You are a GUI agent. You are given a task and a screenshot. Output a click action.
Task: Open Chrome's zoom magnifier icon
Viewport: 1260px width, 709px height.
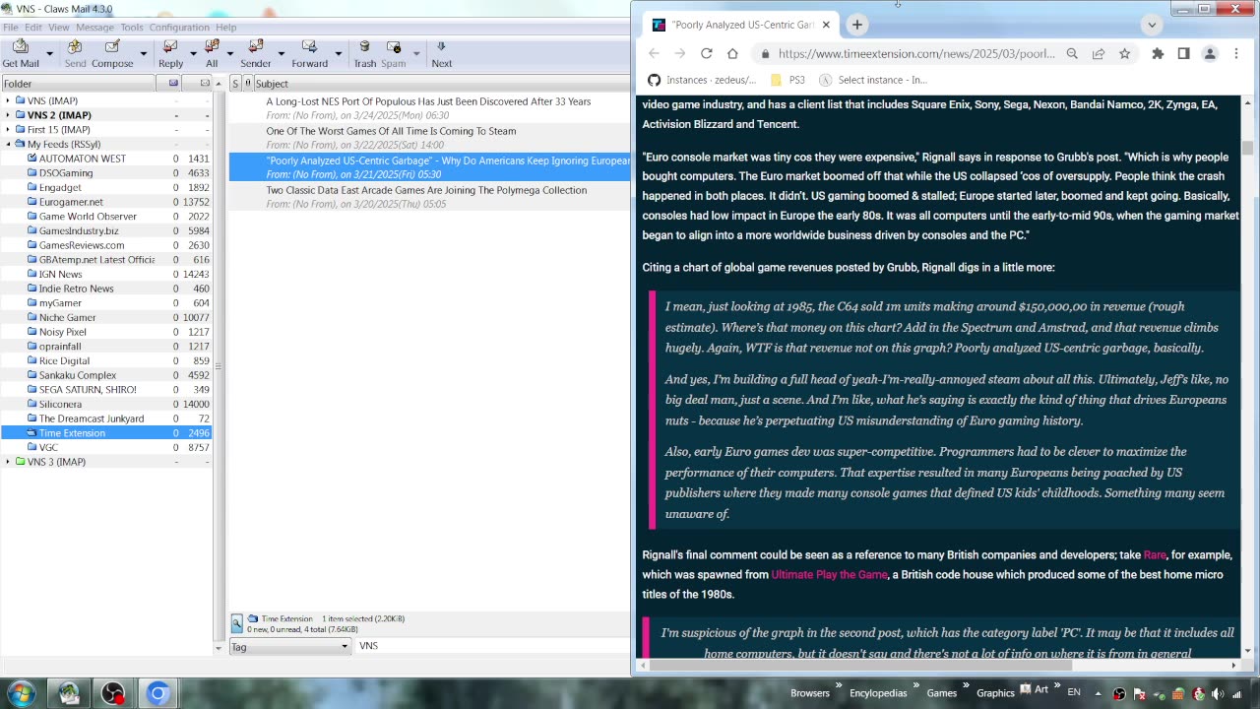(1072, 54)
